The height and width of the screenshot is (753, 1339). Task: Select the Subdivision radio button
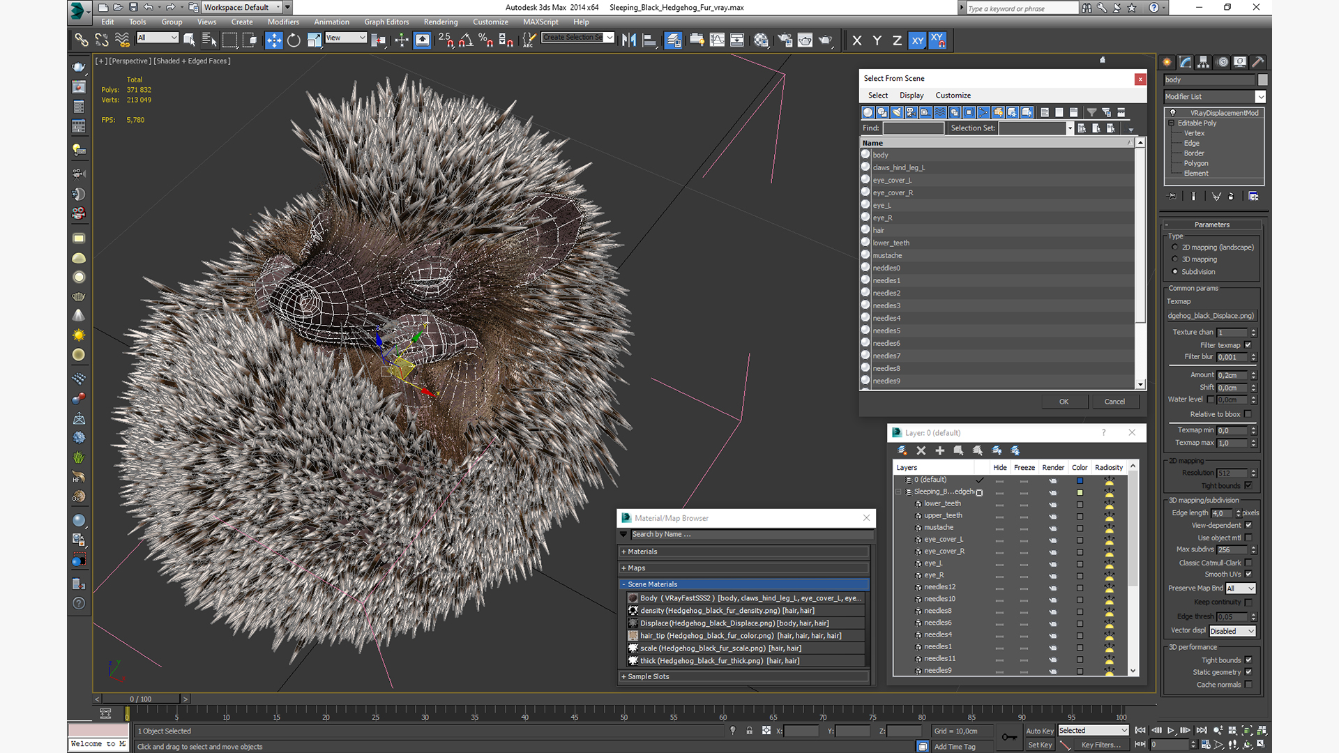tap(1175, 272)
